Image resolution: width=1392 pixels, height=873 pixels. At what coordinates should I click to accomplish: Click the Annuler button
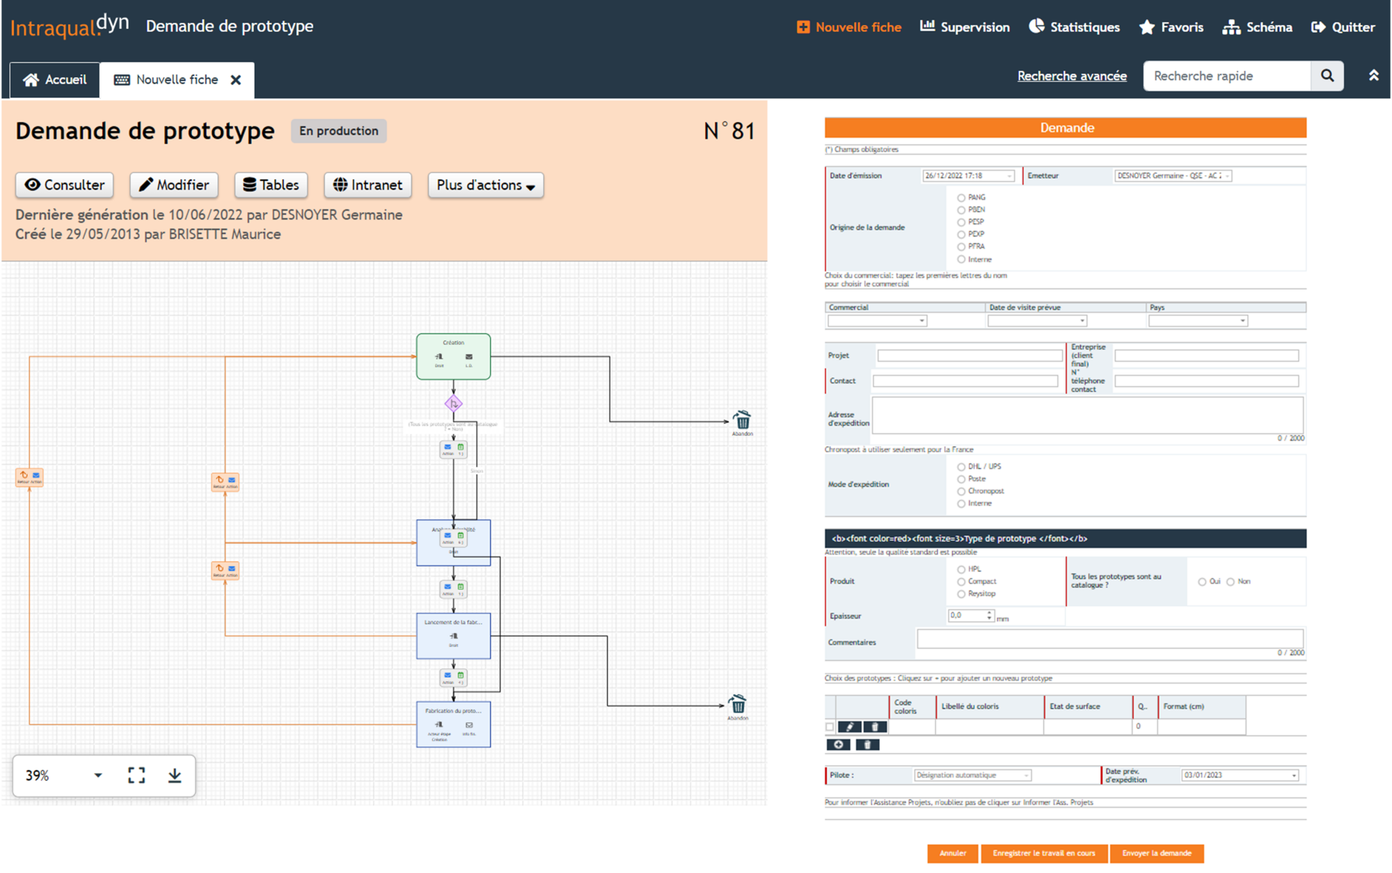coord(953,854)
